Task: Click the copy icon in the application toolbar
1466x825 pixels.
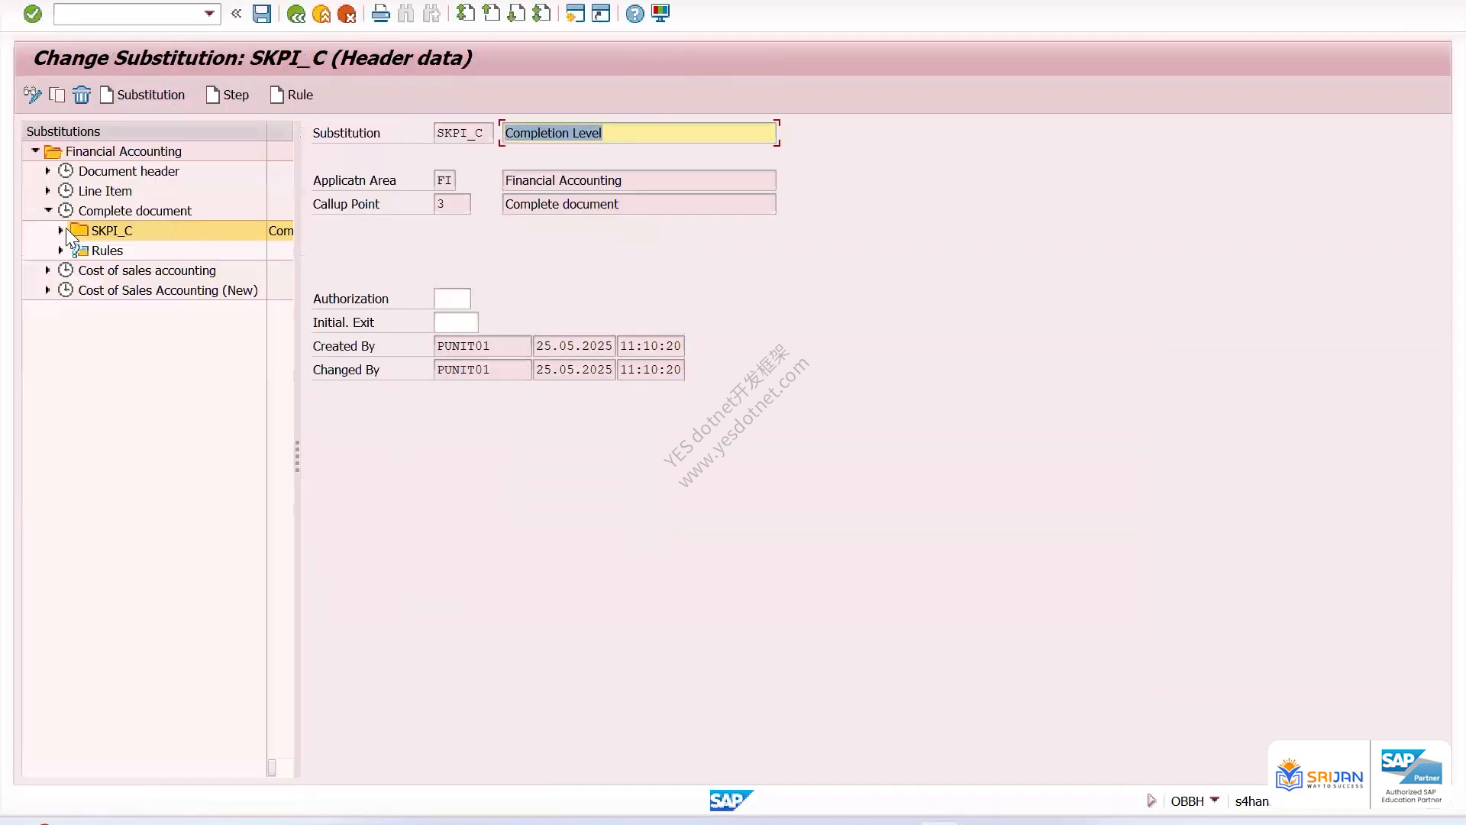Action: point(57,95)
